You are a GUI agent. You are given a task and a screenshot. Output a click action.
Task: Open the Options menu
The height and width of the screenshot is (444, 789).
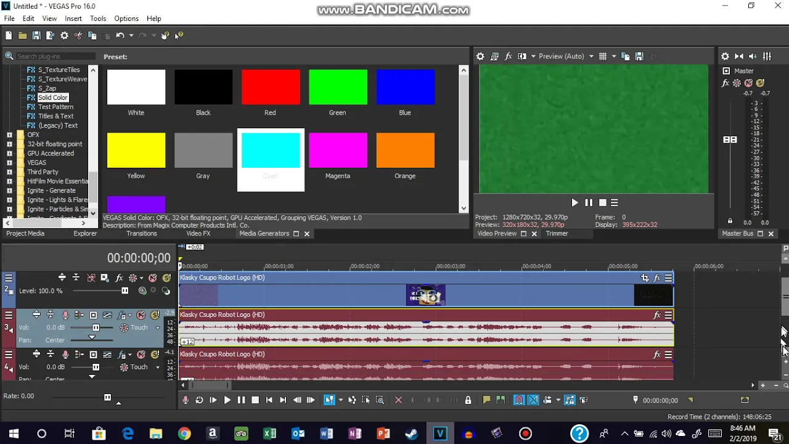coord(126,18)
